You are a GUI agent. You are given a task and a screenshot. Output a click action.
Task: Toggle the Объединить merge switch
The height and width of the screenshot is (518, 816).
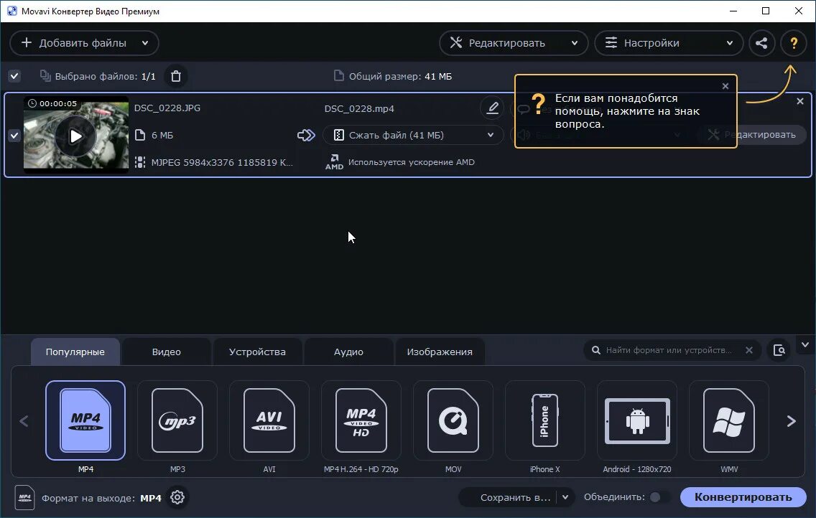(x=658, y=497)
